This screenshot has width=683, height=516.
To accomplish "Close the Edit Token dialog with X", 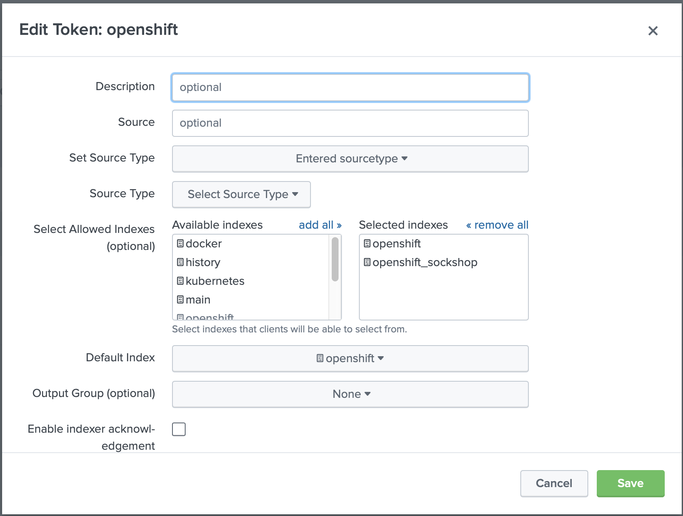I will [653, 31].
